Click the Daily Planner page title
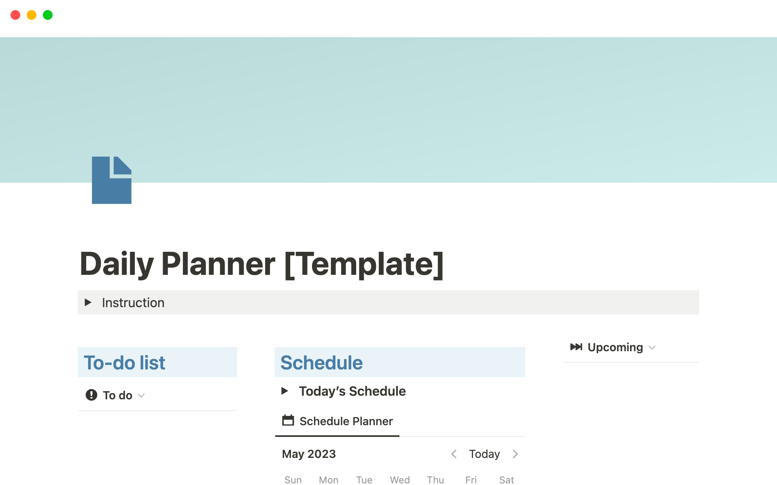The width and height of the screenshot is (777, 485). [262, 264]
